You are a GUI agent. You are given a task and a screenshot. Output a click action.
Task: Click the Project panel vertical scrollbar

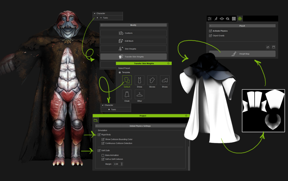tap(189, 158)
